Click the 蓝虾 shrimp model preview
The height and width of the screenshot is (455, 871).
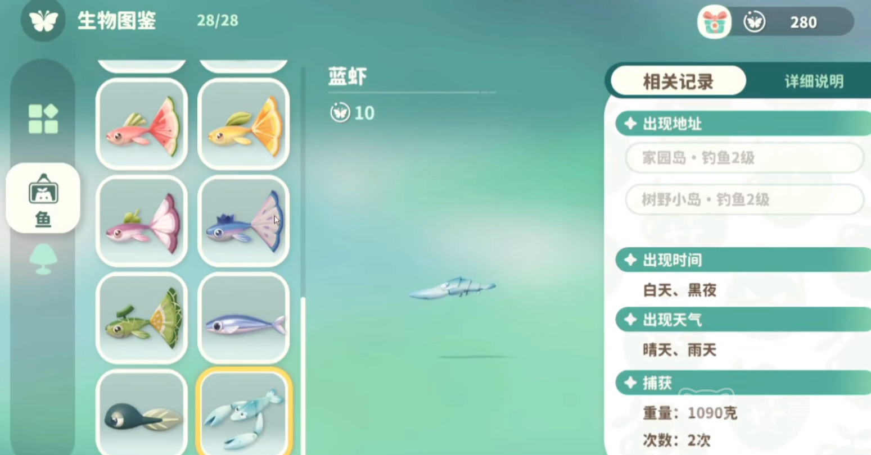pyautogui.click(x=453, y=288)
